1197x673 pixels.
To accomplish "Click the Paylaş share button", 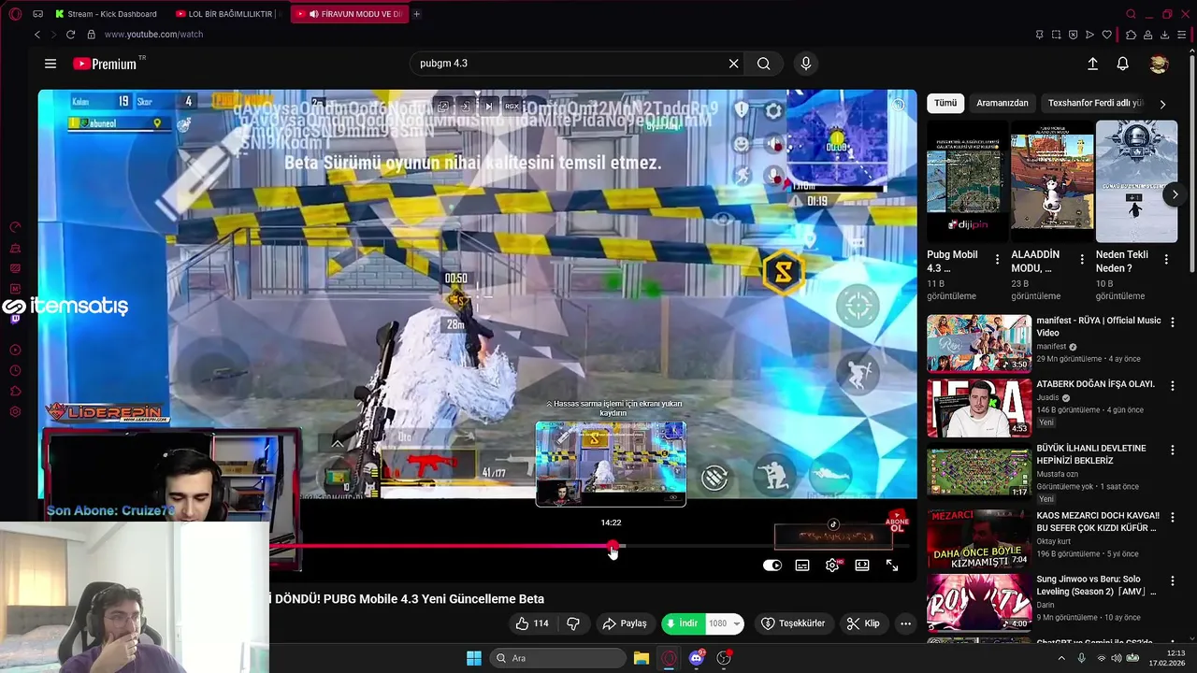I will pos(625,623).
